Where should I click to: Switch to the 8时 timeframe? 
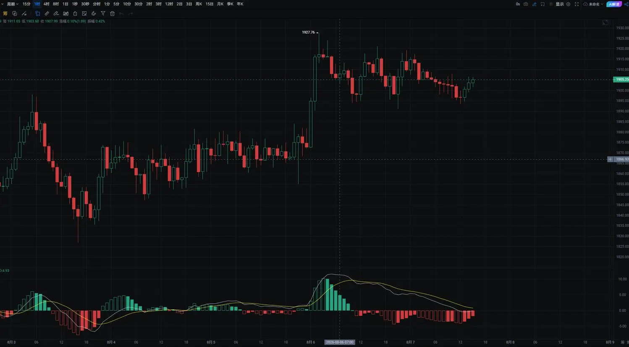(x=56, y=4)
